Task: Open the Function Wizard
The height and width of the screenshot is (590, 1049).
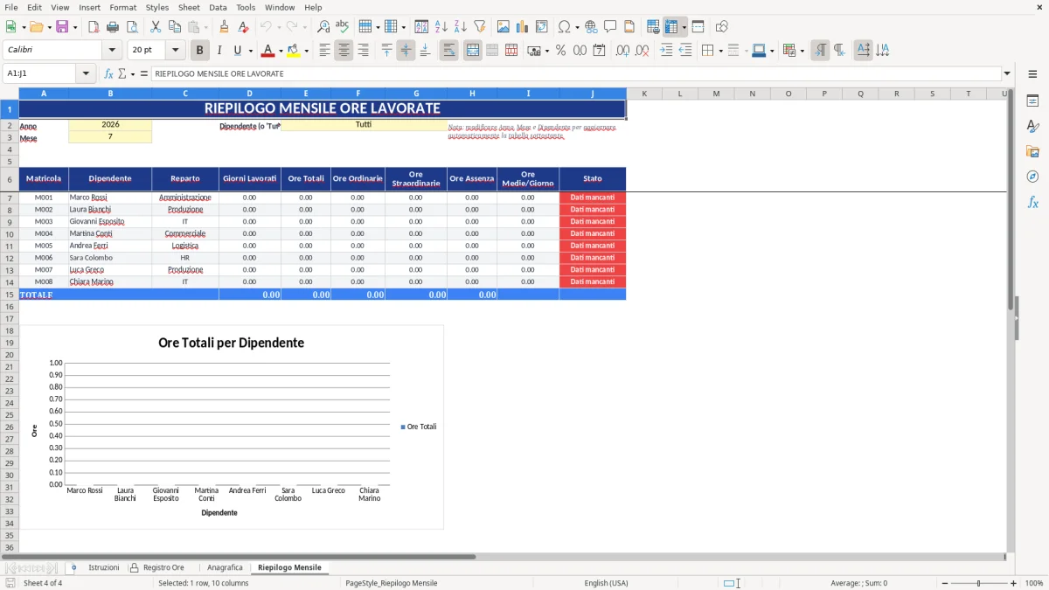Action: pos(108,73)
